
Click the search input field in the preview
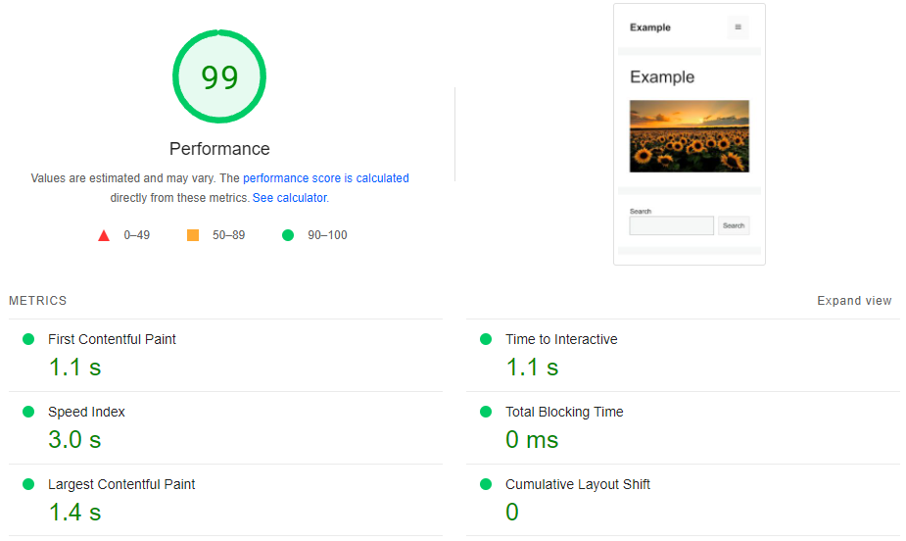pos(671,225)
